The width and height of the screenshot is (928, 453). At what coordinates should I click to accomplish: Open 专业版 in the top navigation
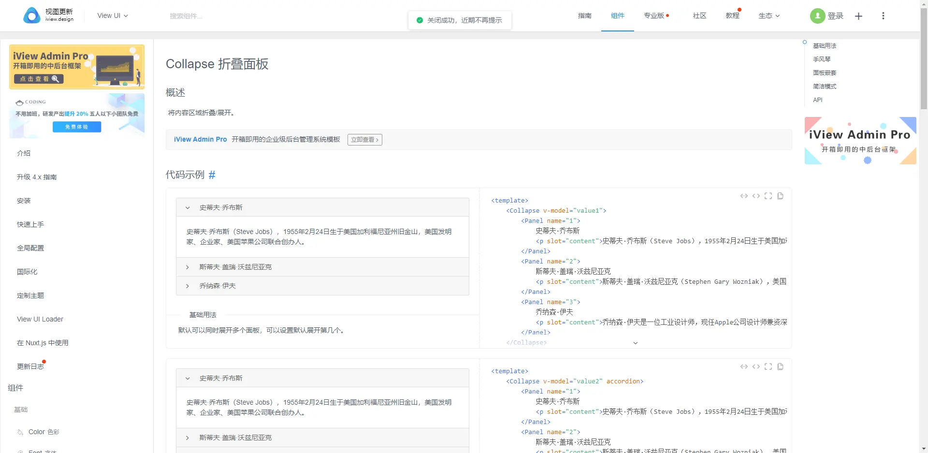coord(654,15)
